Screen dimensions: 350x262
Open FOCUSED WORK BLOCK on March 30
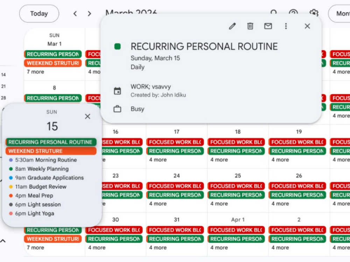point(114,230)
